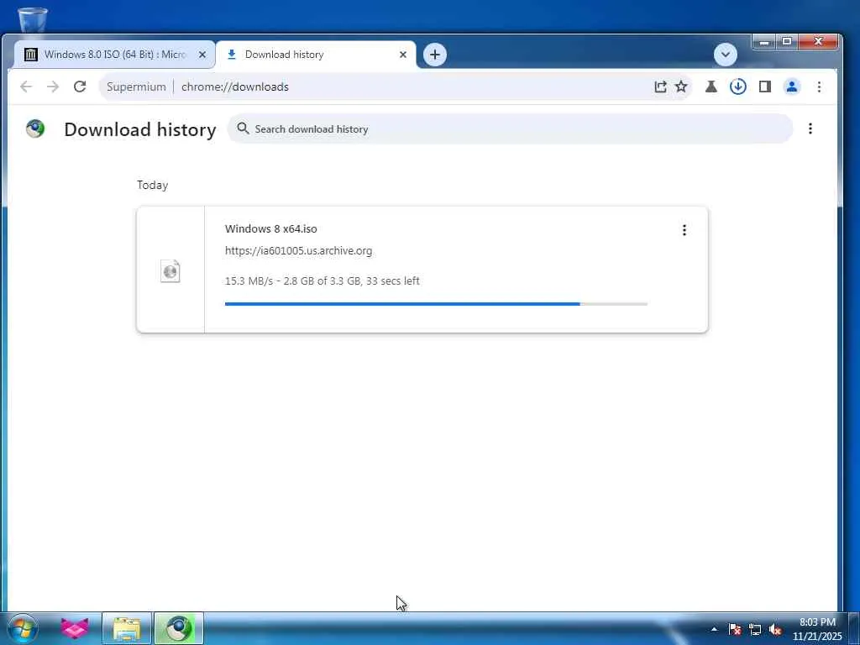Open the ia601005.us.archive.org source link

(x=298, y=250)
